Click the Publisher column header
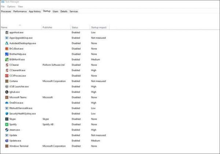The height and width of the screenshot is (154, 220). (48, 27)
